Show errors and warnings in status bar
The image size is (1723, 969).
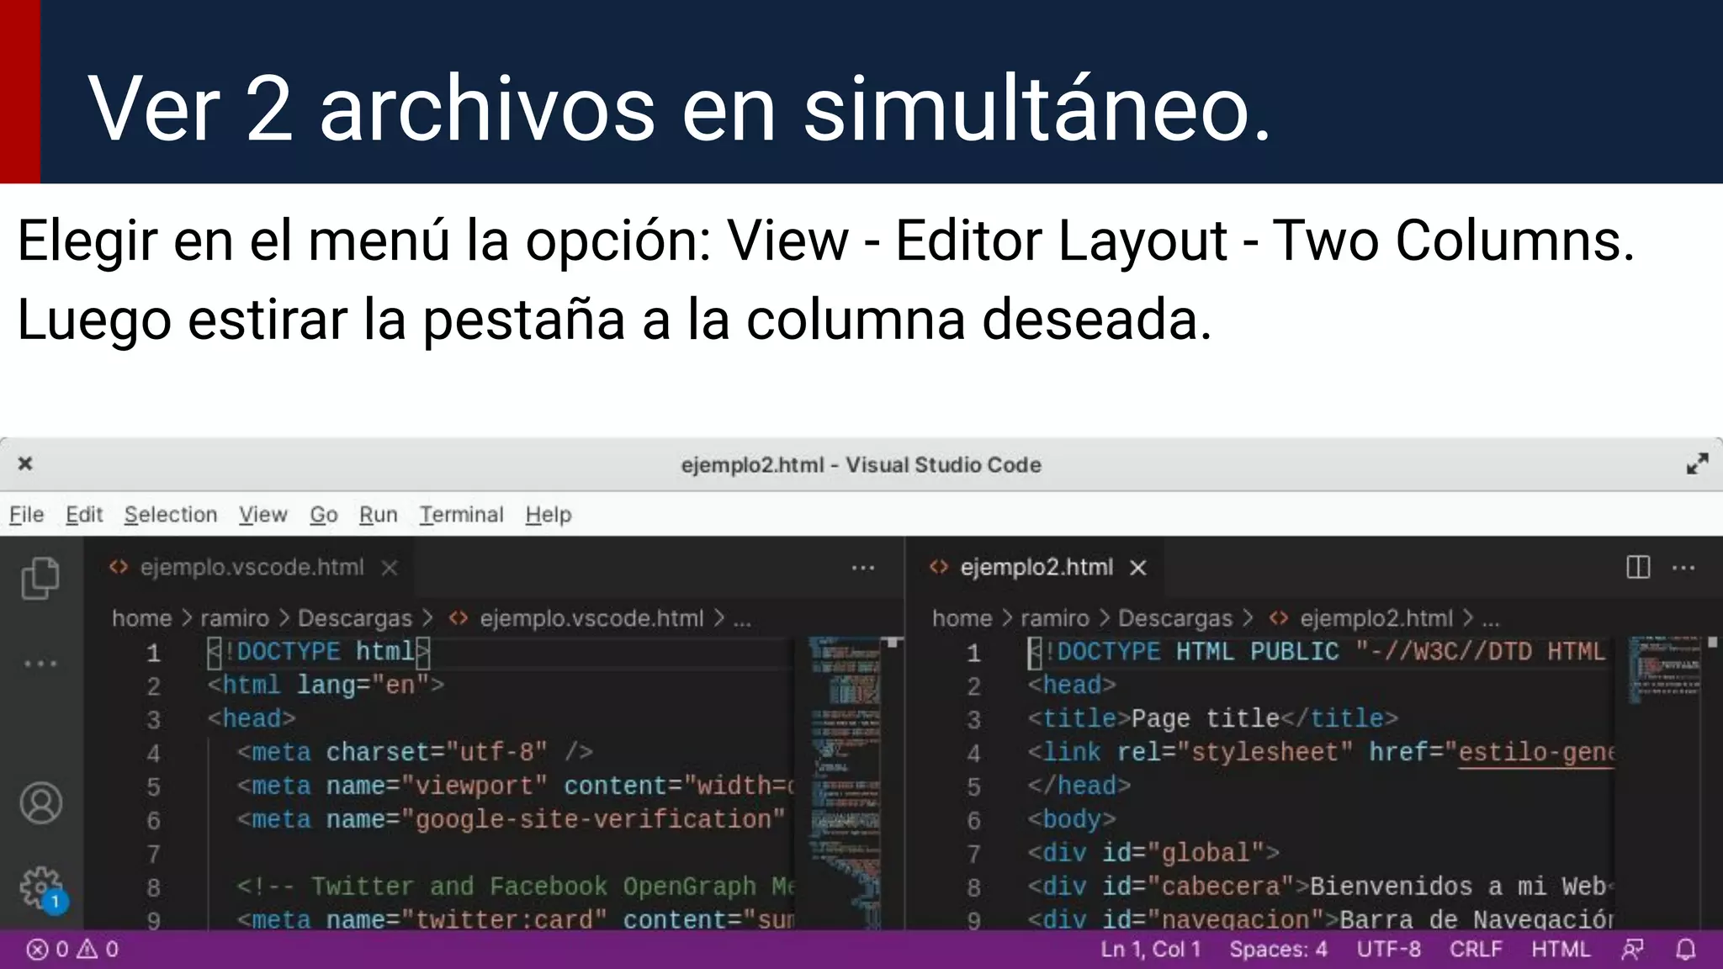(72, 950)
